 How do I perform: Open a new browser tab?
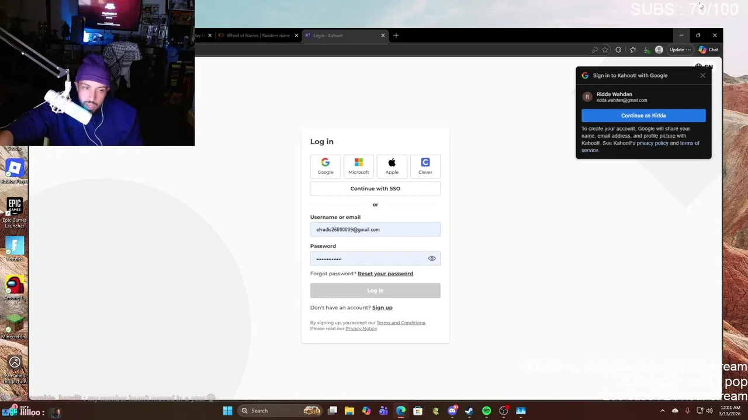tap(396, 36)
